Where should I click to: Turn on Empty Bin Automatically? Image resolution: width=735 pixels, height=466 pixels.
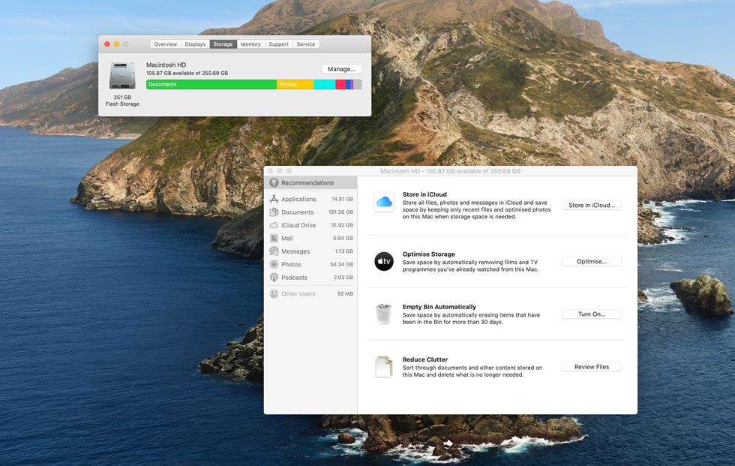coord(591,314)
